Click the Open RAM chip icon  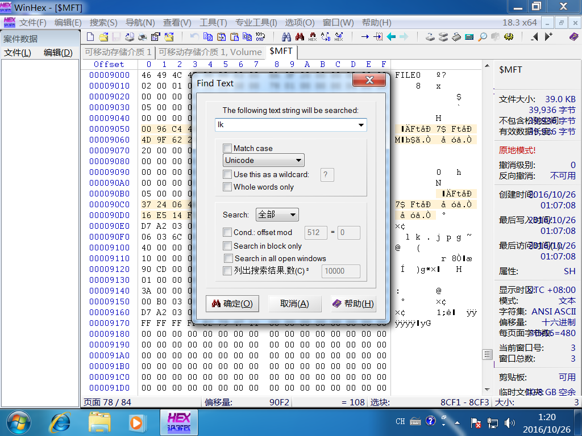click(x=456, y=37)
